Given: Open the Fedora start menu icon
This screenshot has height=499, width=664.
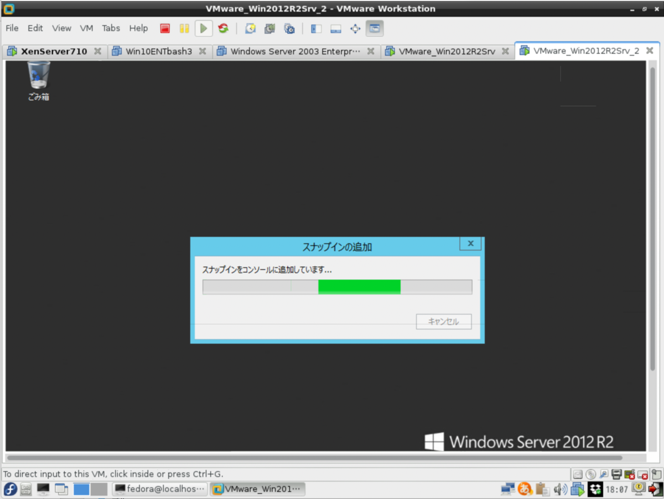Looking at the screenshot, I should click(x=10, y=489).
